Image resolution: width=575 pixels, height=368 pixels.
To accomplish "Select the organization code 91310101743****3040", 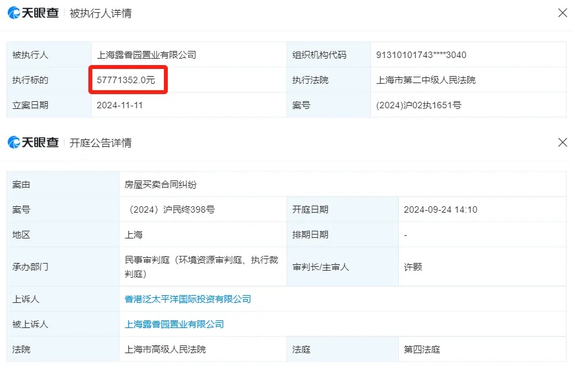I will [x=421, y=55].
